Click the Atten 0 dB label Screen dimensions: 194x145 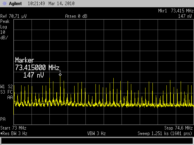pyautogui.click(x=76, y=16)
